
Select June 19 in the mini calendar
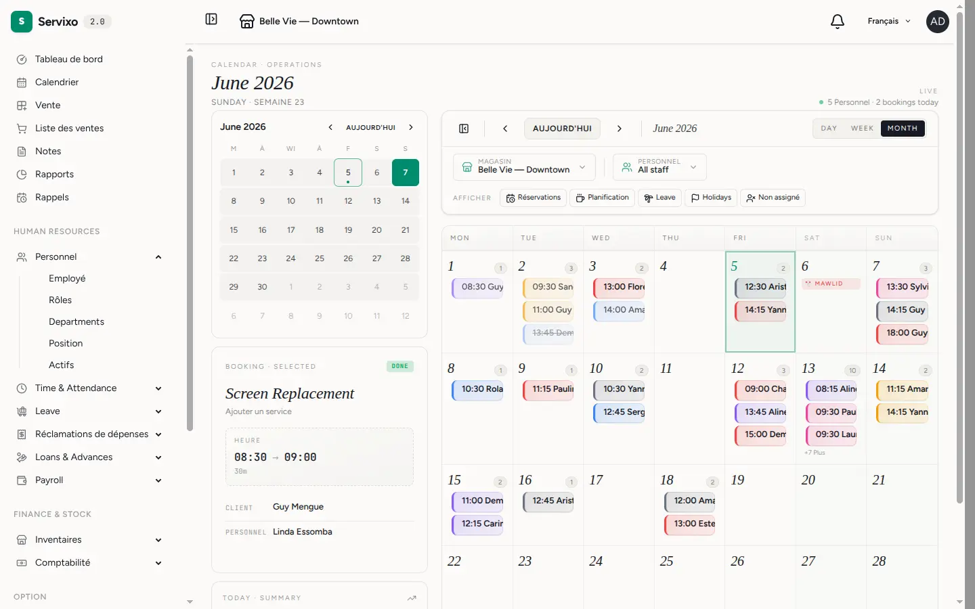(348, 230)
